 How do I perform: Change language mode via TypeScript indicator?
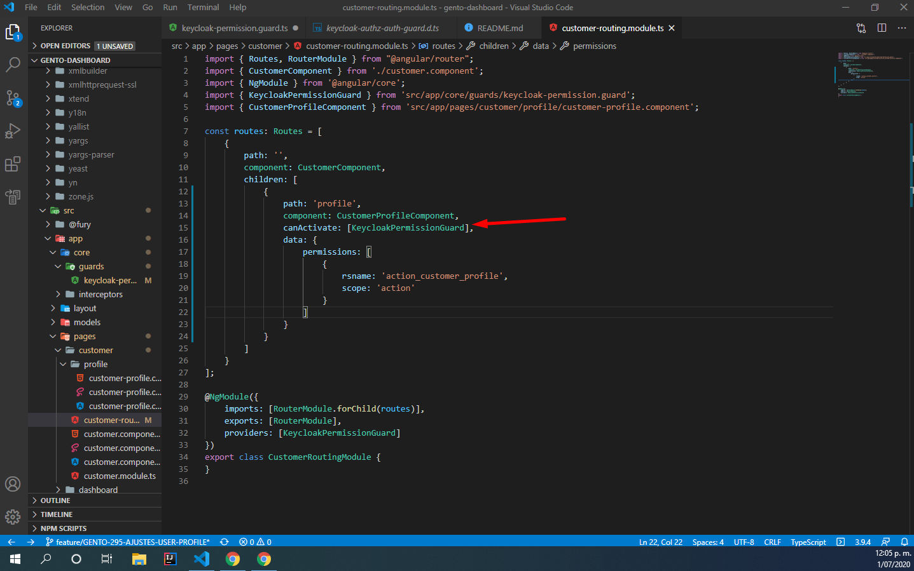coord(808,542)
